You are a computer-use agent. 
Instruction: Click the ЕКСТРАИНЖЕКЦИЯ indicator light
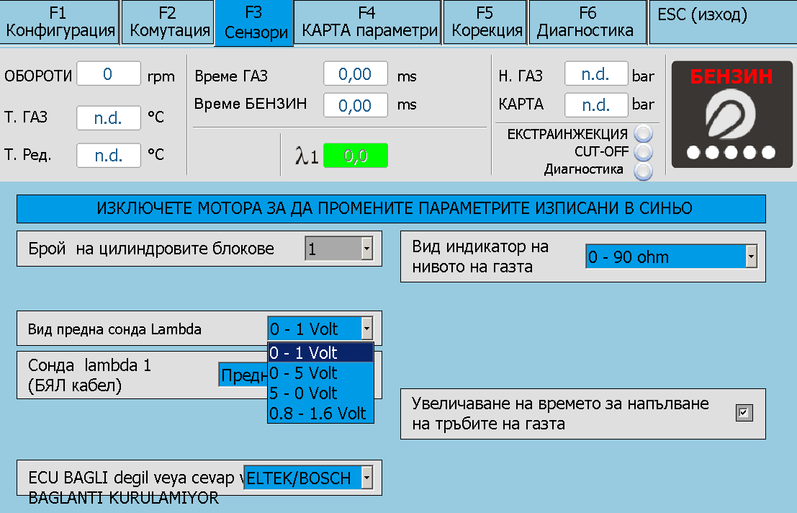643,134
